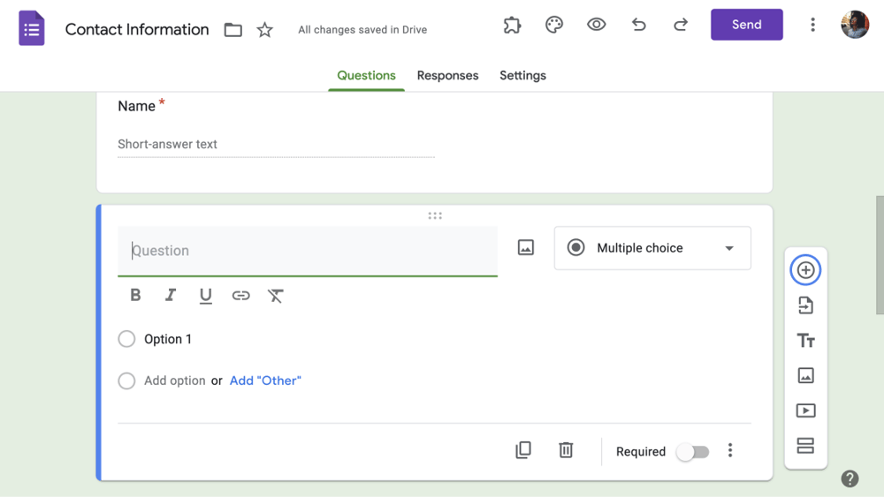884x497 pixels.
Task: Duplicate the current question
Action: click(523, 450)
